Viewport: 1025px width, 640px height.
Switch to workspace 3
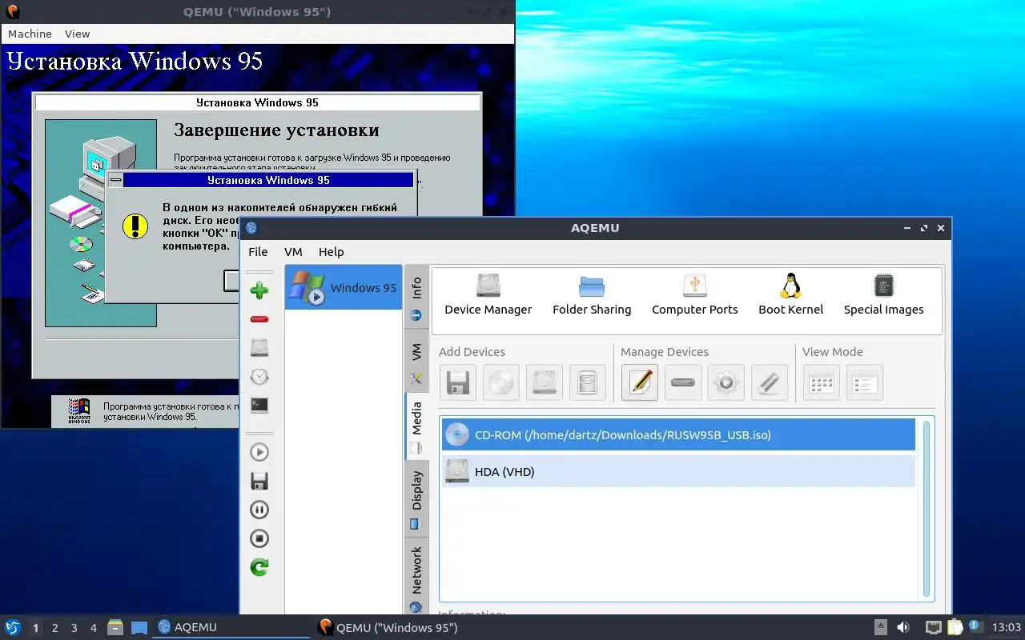[74, 628]
